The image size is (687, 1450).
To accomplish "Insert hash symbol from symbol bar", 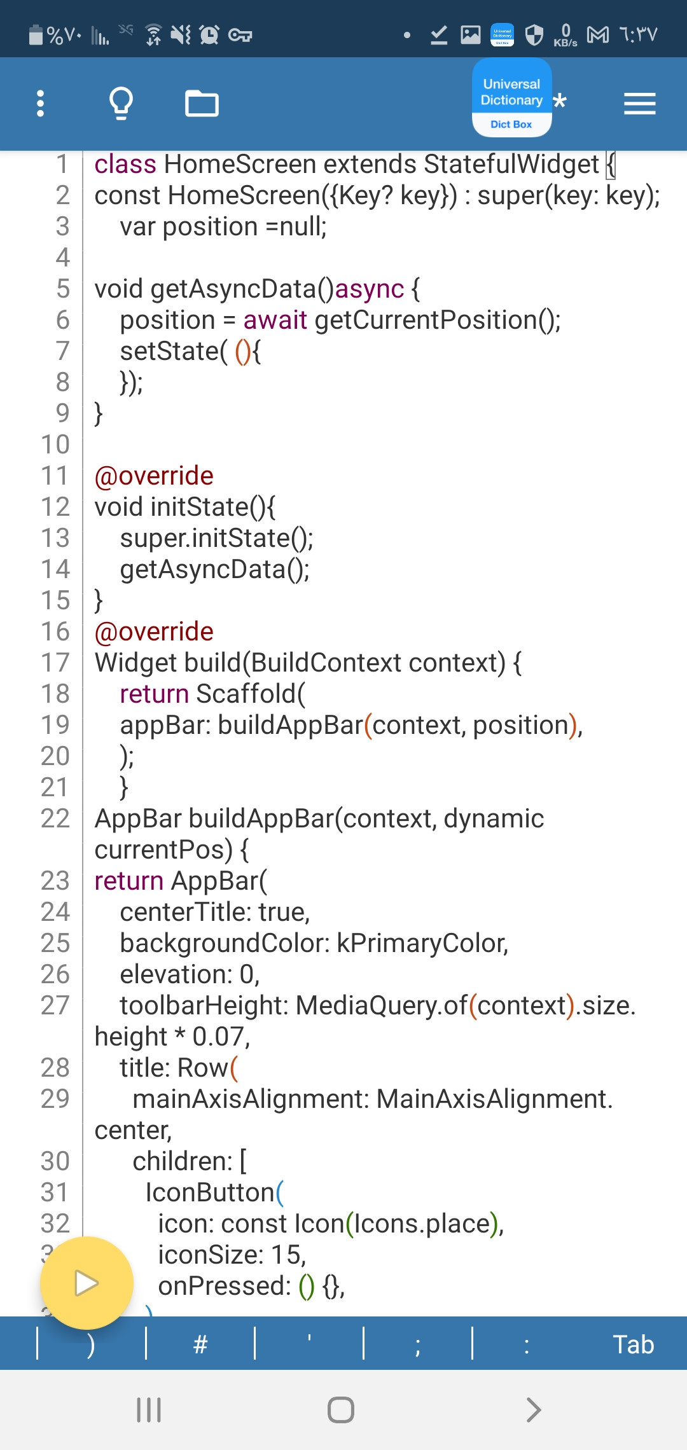I will click(x=200, y=1344).
